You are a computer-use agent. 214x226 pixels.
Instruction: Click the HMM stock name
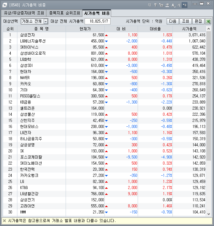point(23,212)
